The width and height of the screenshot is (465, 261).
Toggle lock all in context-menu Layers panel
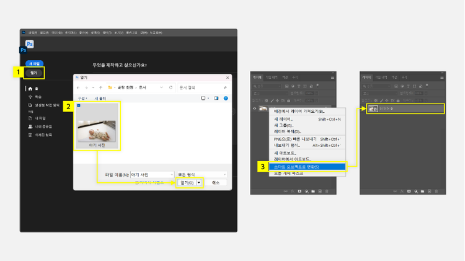click(288, 100)
